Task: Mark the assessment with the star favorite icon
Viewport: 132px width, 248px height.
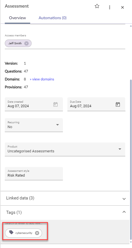Action: tap(97, 6)
